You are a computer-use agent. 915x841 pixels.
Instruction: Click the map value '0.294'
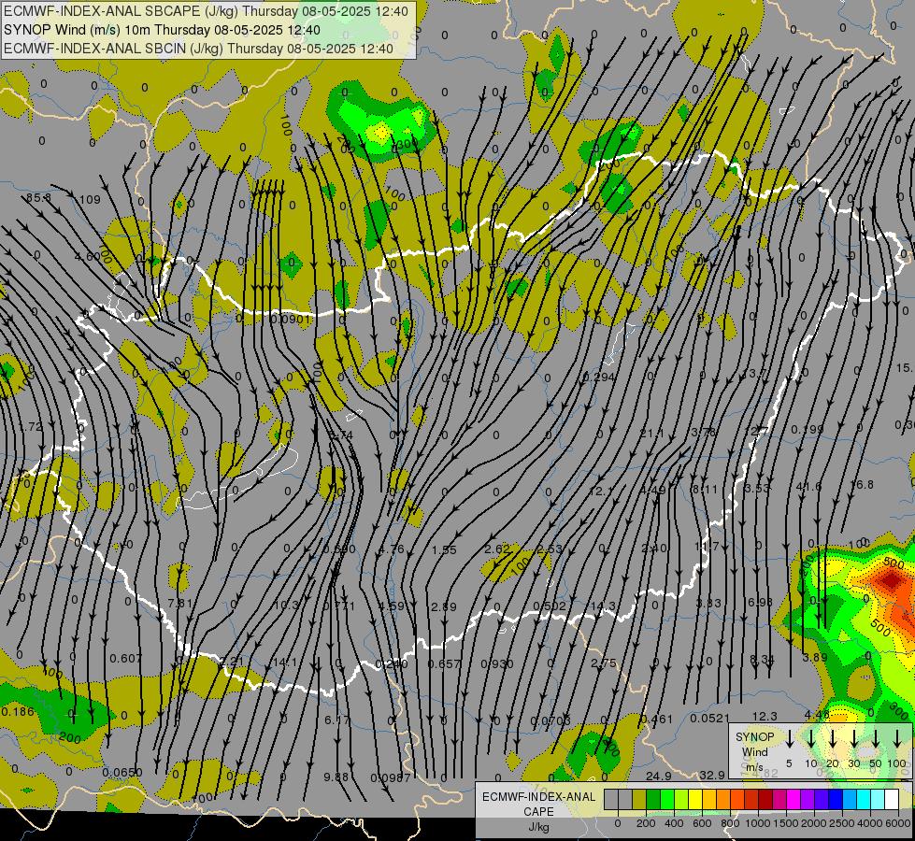pyautogui.click(x=599, y=377)
